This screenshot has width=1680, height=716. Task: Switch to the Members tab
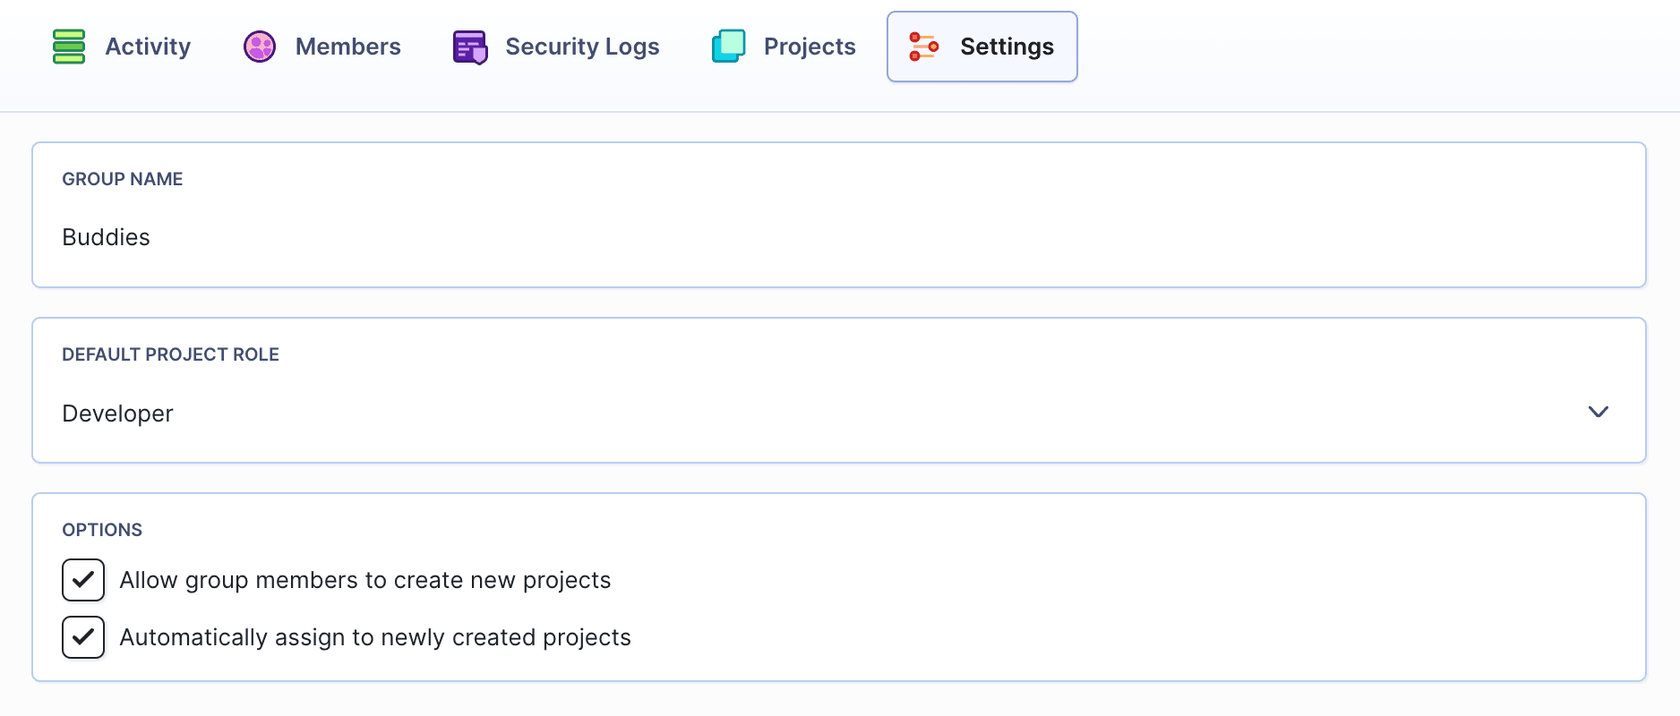347,47
